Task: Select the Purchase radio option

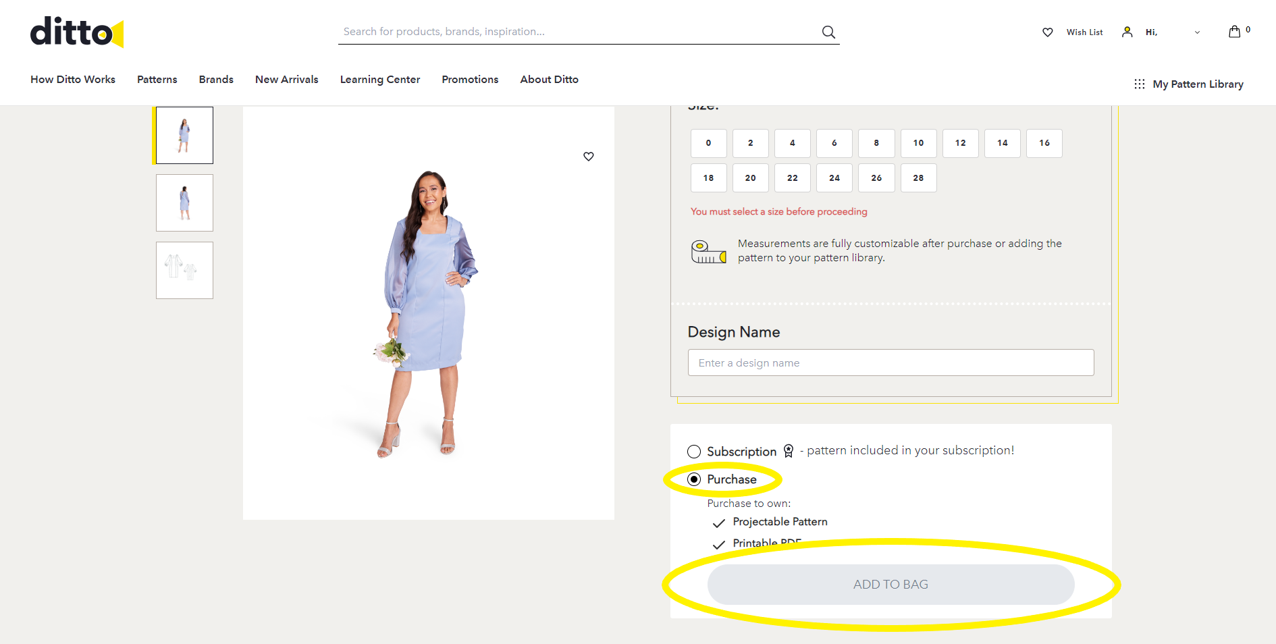Action: click(694, 479)
